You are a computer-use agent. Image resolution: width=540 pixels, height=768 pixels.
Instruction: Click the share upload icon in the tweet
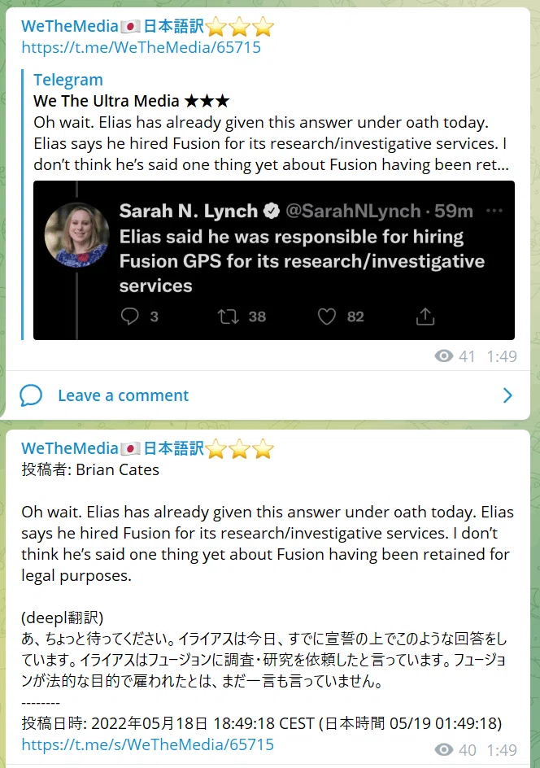pyautogui.click(x=425, y=316)
